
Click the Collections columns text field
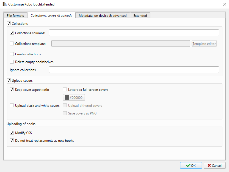134,33
